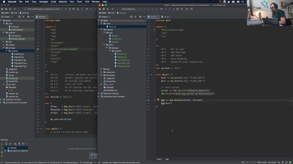The width and height of the screenshot is (293, 164).
Task: Click the Run with Coverage icon in prohx window
Action: pos(74,9)
